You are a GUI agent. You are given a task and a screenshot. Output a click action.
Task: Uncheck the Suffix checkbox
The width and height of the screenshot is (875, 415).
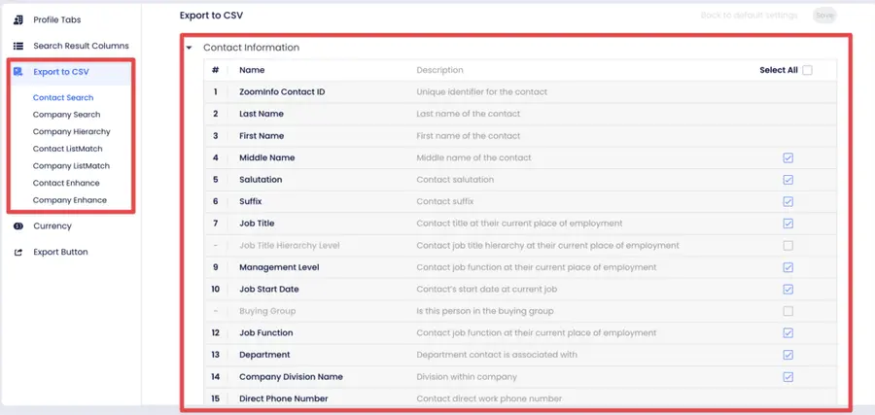(x=787, y=201)
